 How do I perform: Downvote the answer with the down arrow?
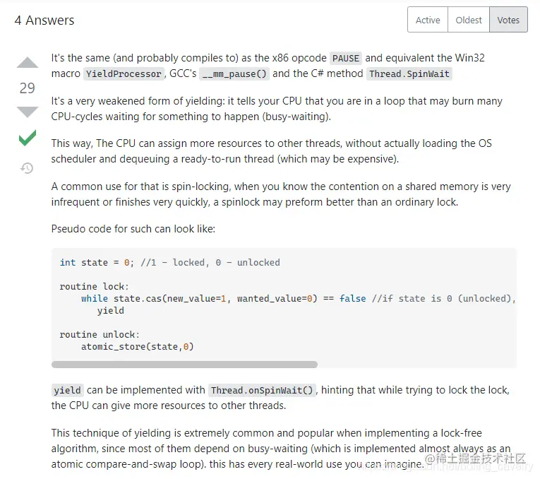pyautogui.click(x=28, y=112)
